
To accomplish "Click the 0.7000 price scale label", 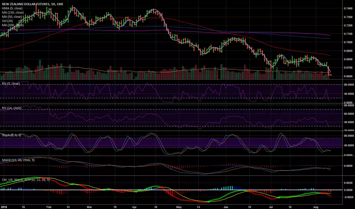I will (x=348, y=42).
